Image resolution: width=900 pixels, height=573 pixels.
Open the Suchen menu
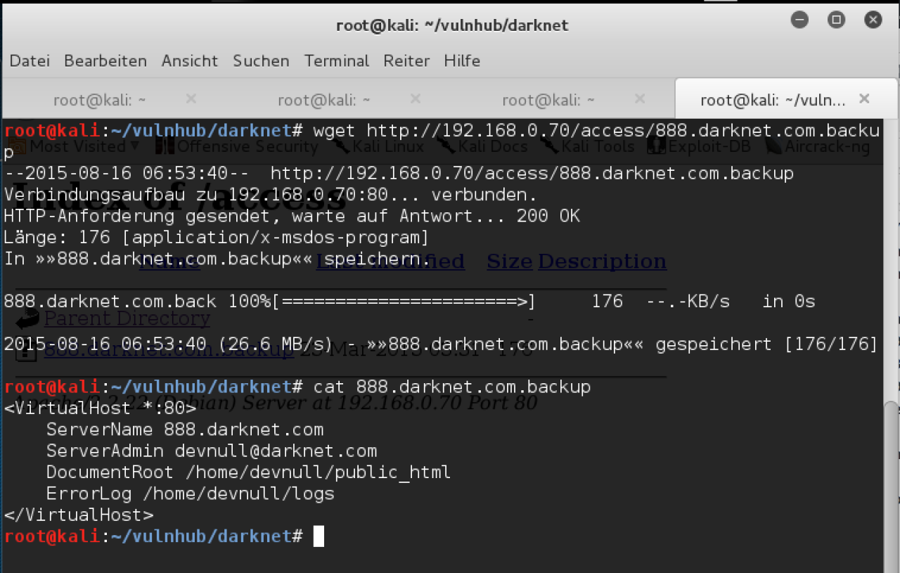[x=261, y=61]
